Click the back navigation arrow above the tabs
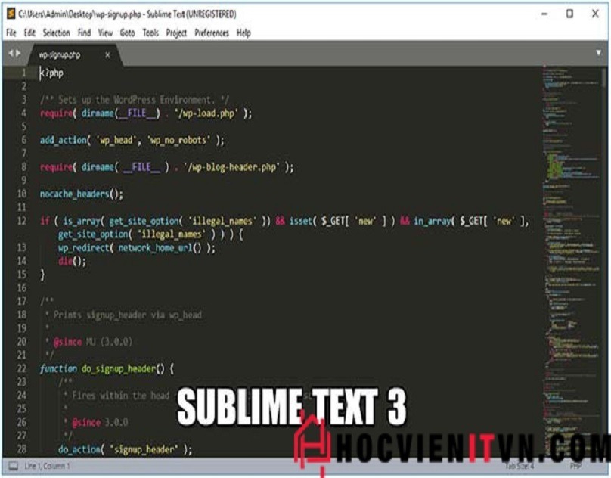Image resolution: width=611 pixels, height=478 pixels. pyautogui.click(x=11, y=53)
